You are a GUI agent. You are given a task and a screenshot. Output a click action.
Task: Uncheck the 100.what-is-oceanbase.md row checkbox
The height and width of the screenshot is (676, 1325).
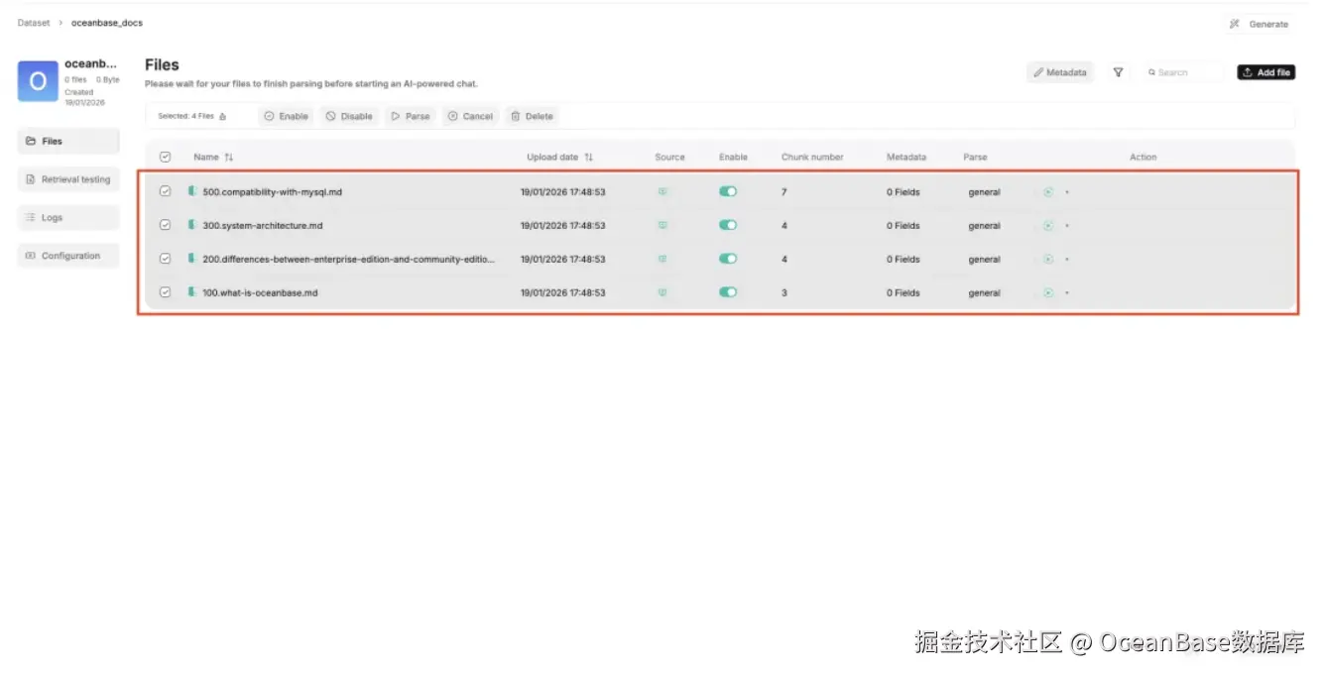[165, 292]
